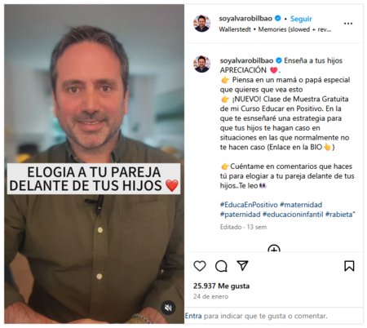
Task: Share the post via paper plane icon
Action: [242, 265]
